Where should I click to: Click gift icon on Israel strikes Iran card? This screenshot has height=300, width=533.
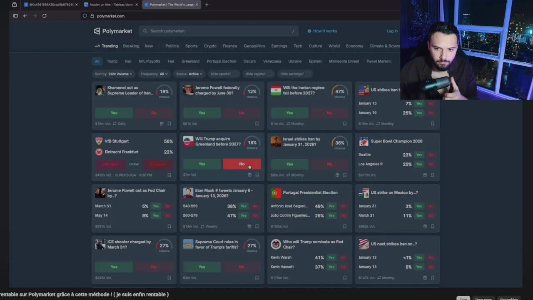click(x=338, y=175)
